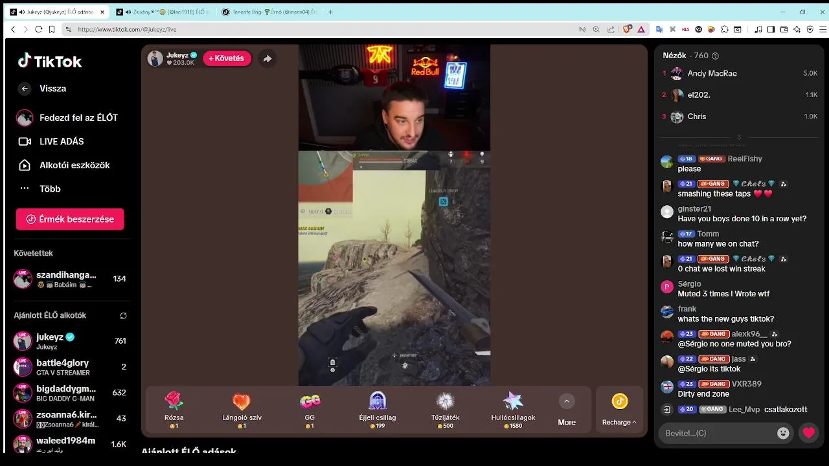Click the VPN shield icon

coord(810,29)
